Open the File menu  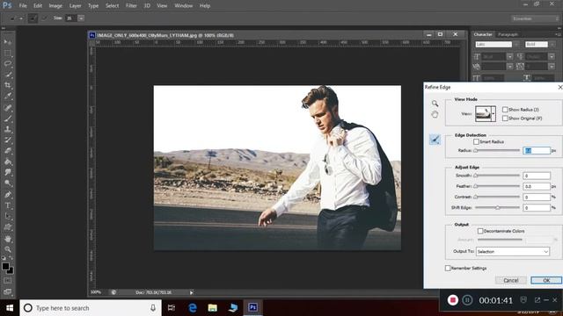[23, 6]
